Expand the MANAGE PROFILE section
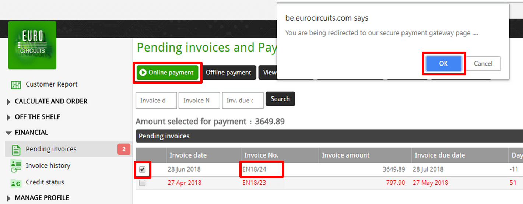This screenshot has width=523, height=204. coord(38,198)
